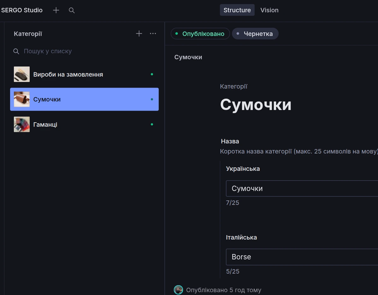Screen dimensions: 378x295
Task: Select the Сумочки category row
Action: click(84, 99)
